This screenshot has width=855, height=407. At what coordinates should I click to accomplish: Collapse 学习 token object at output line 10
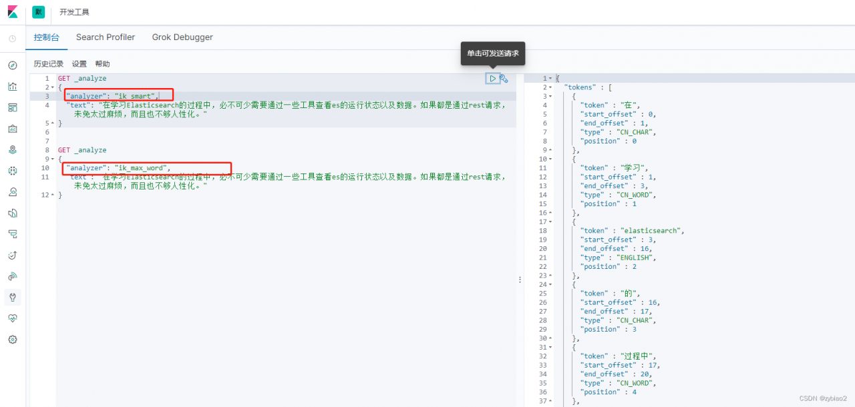point(550,159)
